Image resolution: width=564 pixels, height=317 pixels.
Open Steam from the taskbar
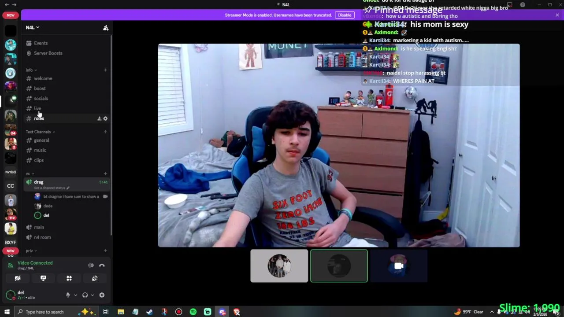click(150, 312)
